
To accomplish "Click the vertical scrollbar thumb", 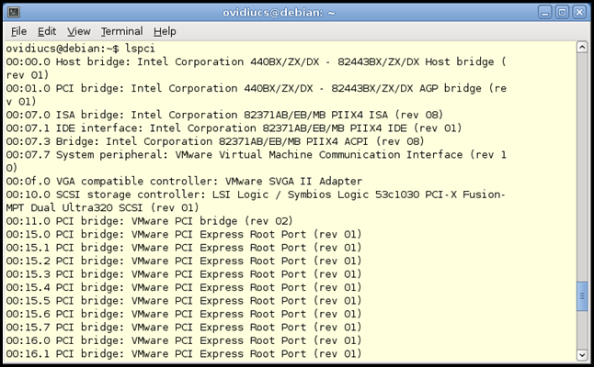I will (582, 297).
